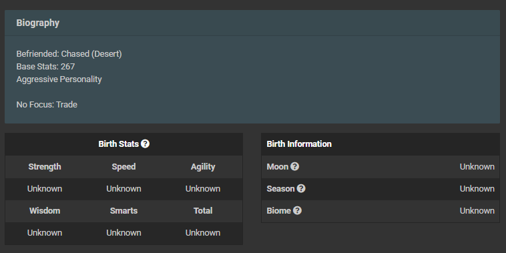This screenshot has width=506, height=253.
Task: Click the No Focus: Trade line
Action: coord(47,105)
